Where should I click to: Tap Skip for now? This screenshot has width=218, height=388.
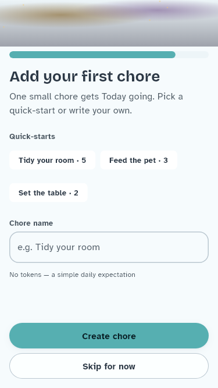(x=109, y=366)
